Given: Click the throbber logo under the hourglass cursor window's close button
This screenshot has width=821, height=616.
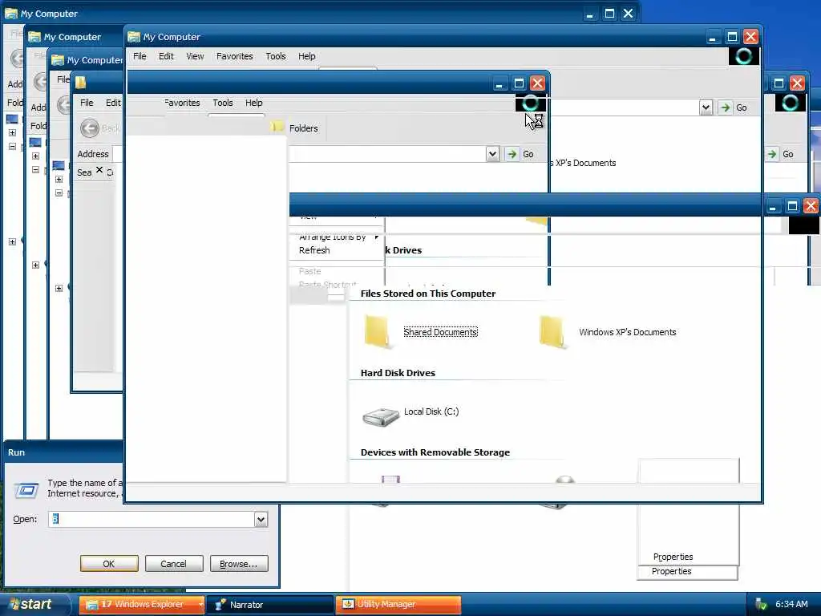Looking at the screenshot, I should pos(530,103).
